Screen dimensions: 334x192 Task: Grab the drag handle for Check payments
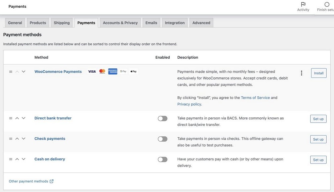tap(11, 139)
